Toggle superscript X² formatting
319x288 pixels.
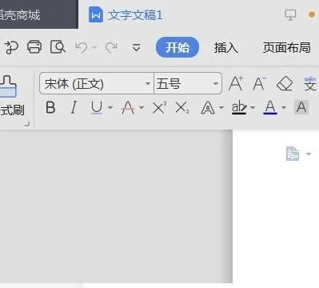coord(159,108)
